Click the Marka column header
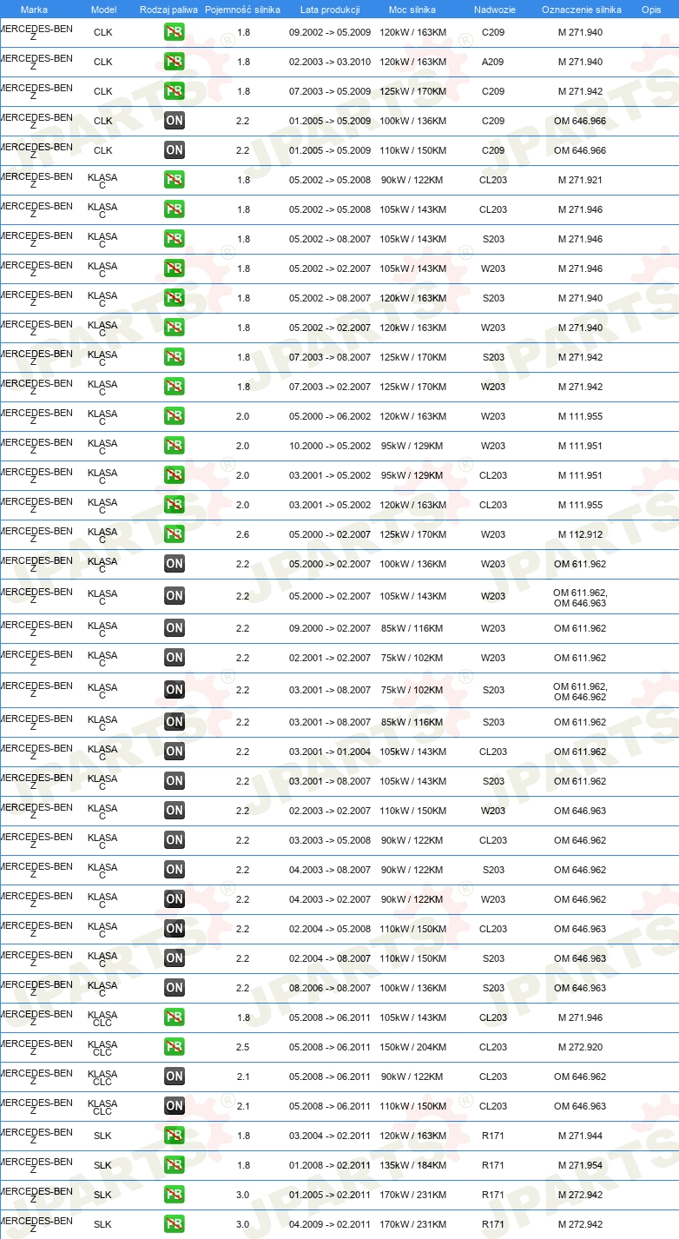679x1239 pixels. coord(35,10)
